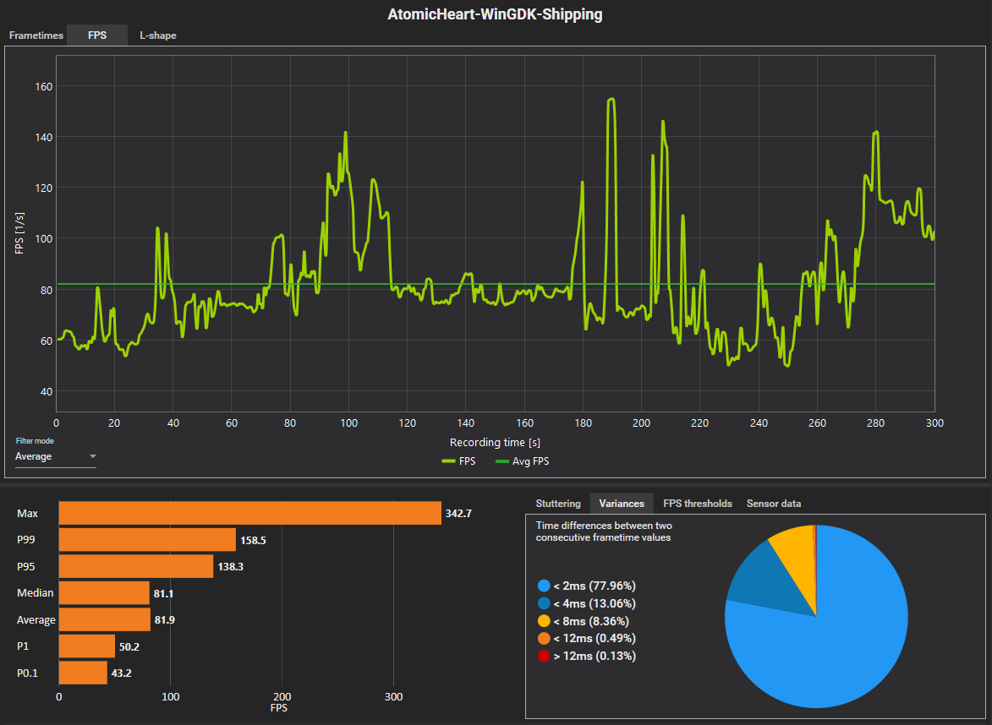Switch to the Frametimes tab
The image size is (992, 725).
(36, 35)
